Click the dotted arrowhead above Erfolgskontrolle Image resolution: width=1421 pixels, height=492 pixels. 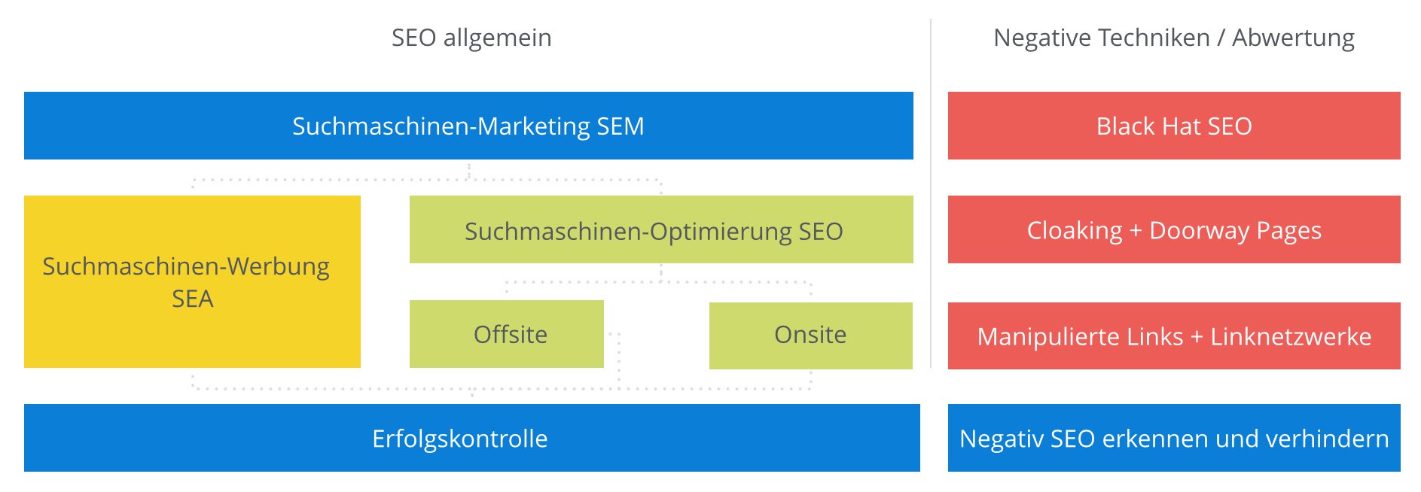pyautogui.click(x=472, y=394)
